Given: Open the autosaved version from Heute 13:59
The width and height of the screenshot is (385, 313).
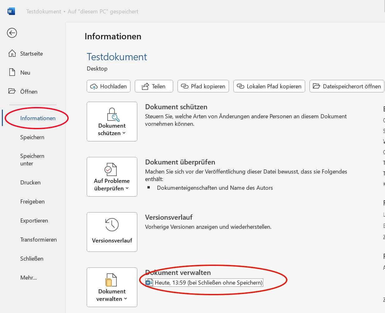Looking at the screenshot, I should (208, 283).
